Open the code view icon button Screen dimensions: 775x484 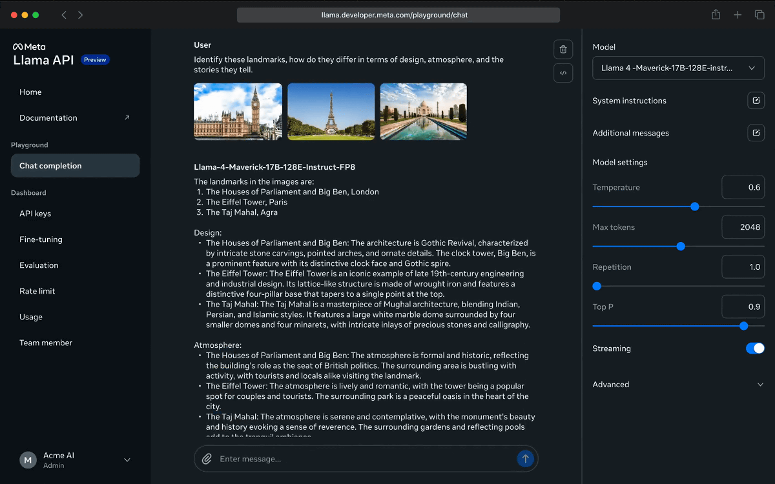563,73
